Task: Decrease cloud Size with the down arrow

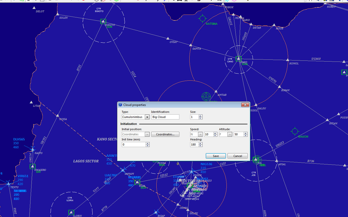Action: click(200, 118)
